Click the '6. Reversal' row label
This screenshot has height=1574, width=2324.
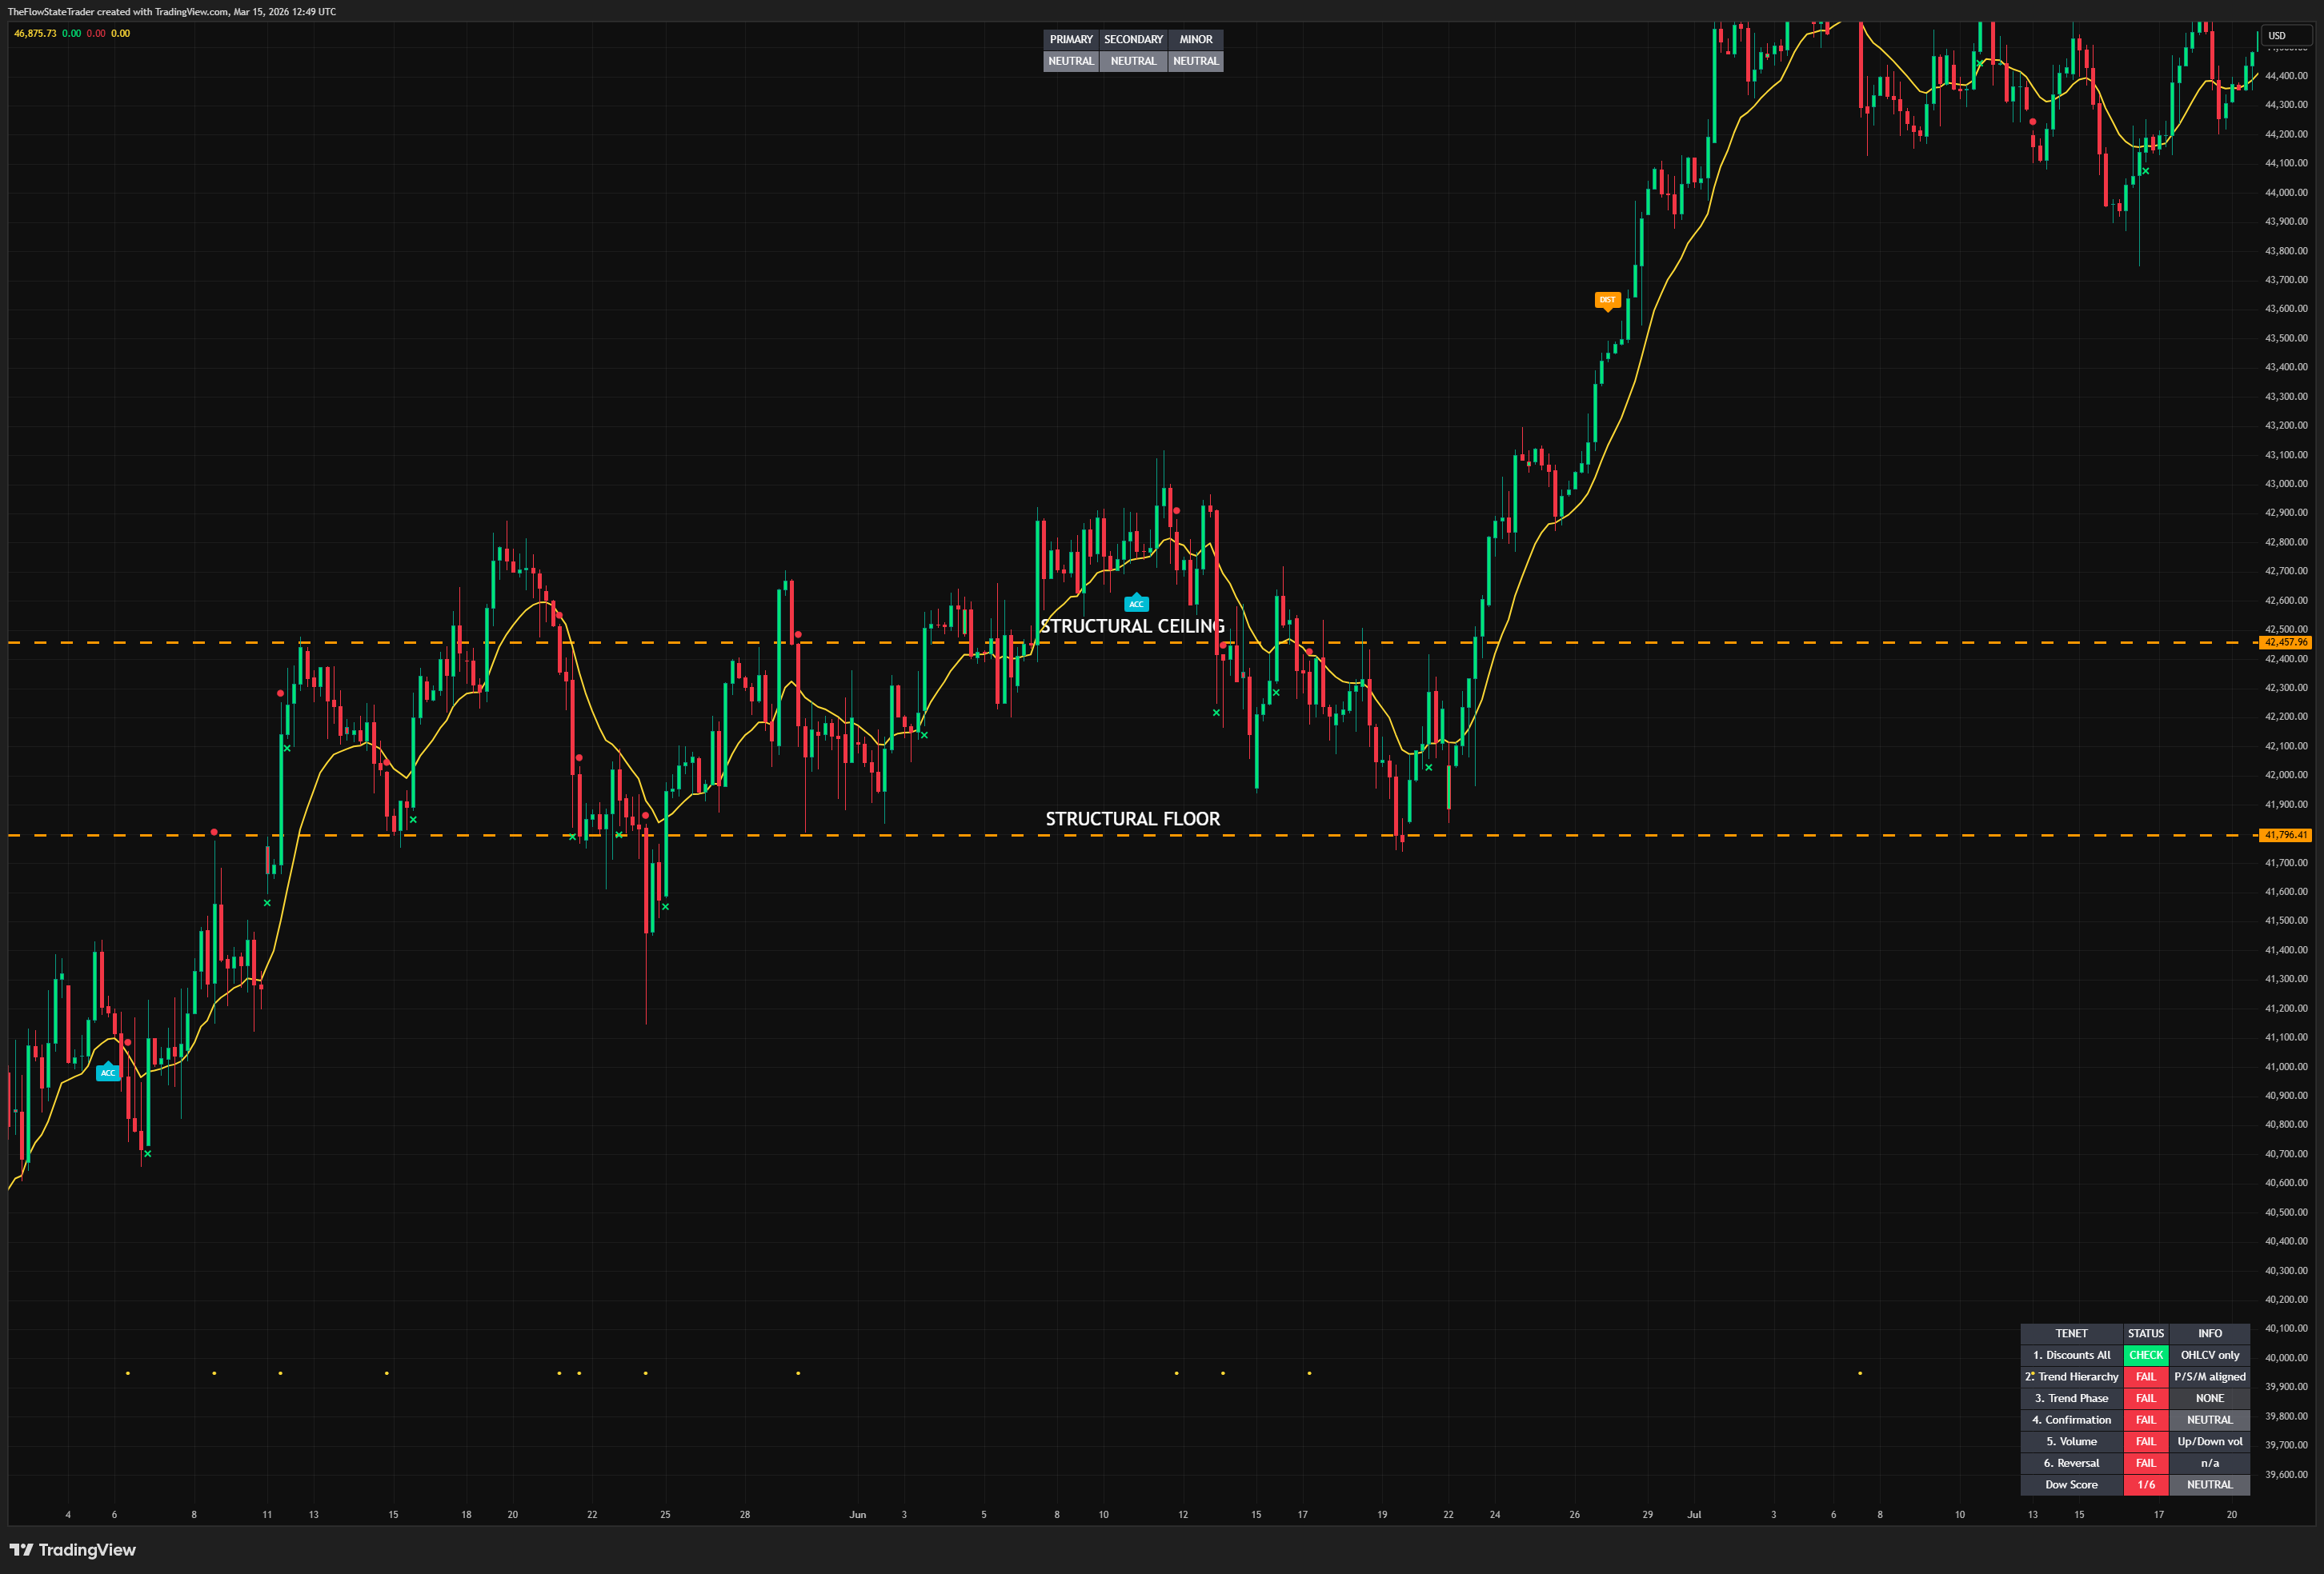tap(2071, 1463)
